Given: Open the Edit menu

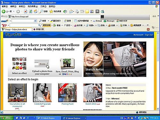Looking at the screenshot, I should pos(13,6).
